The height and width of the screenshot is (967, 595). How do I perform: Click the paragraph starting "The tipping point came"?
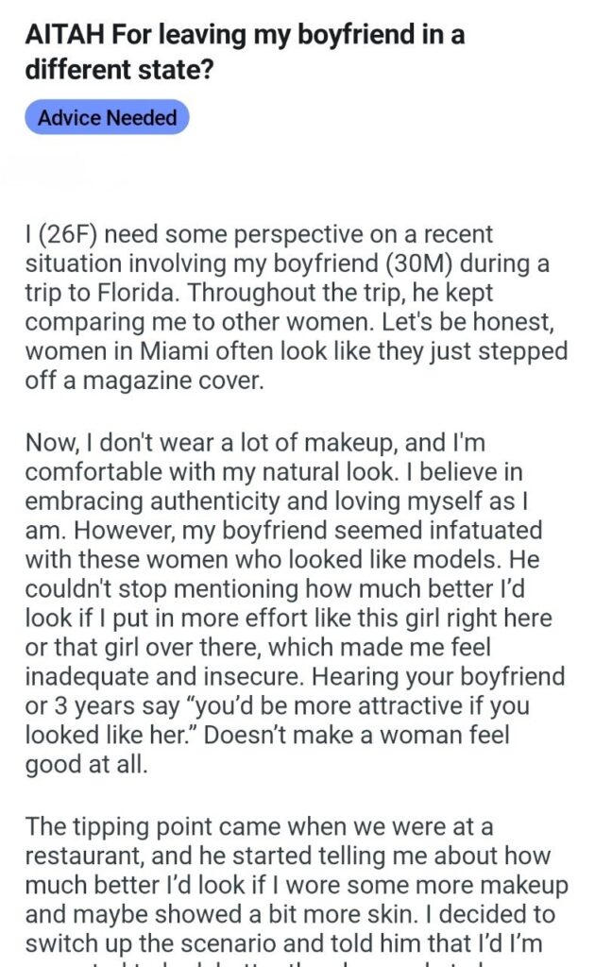tap(296, 888)
